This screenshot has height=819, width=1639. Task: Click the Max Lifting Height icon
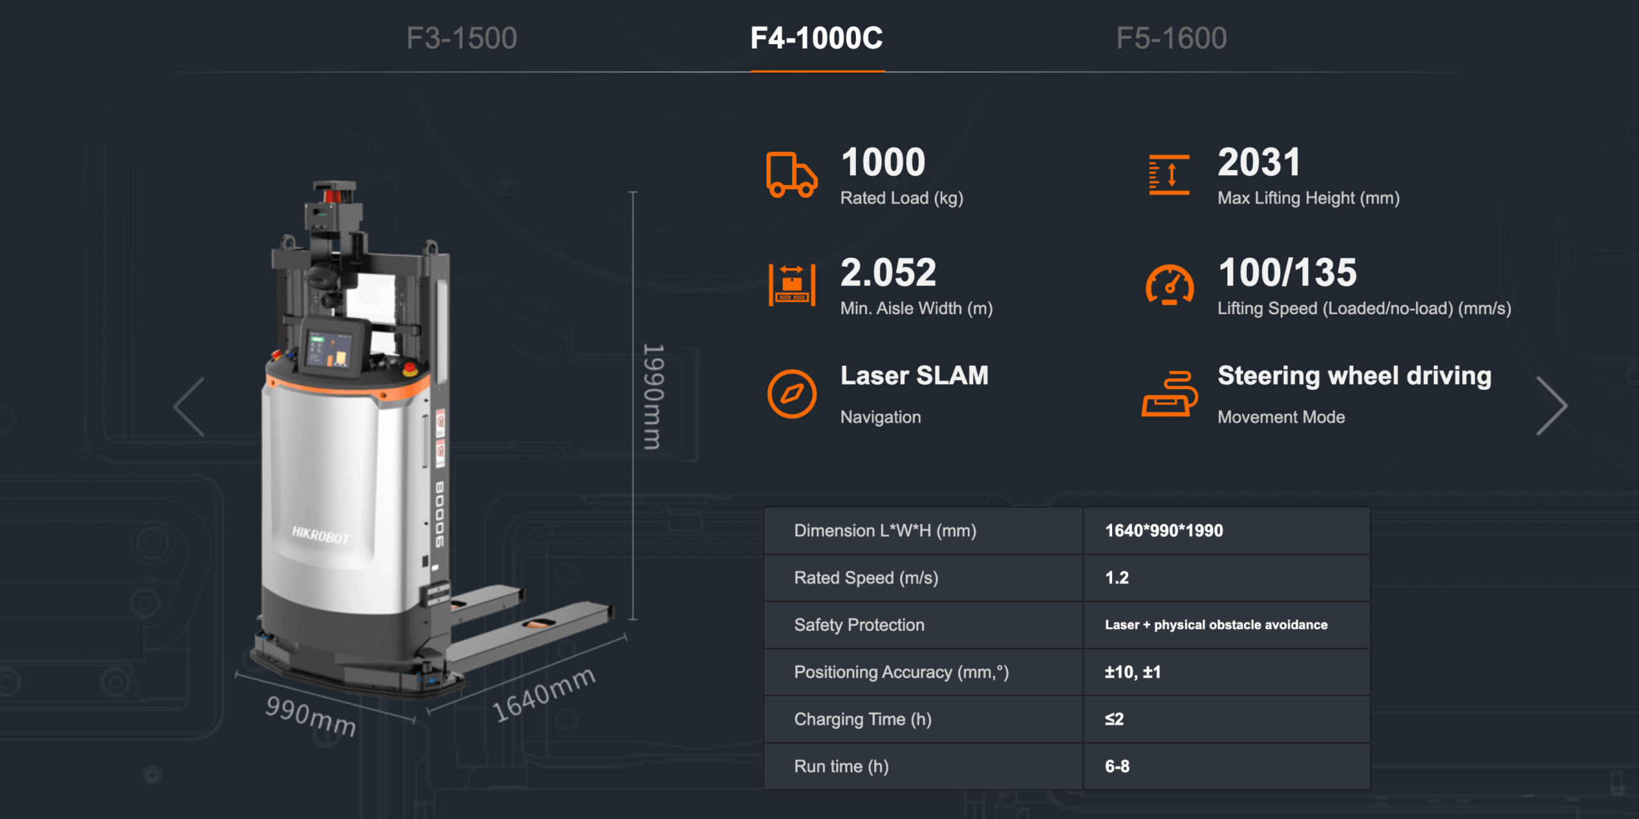[x=1169, y=175]
